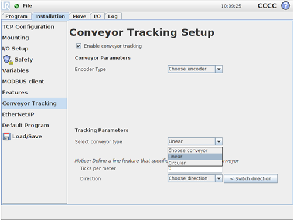Click the Safety shield lock icon
293x220 pixels.
8,59
